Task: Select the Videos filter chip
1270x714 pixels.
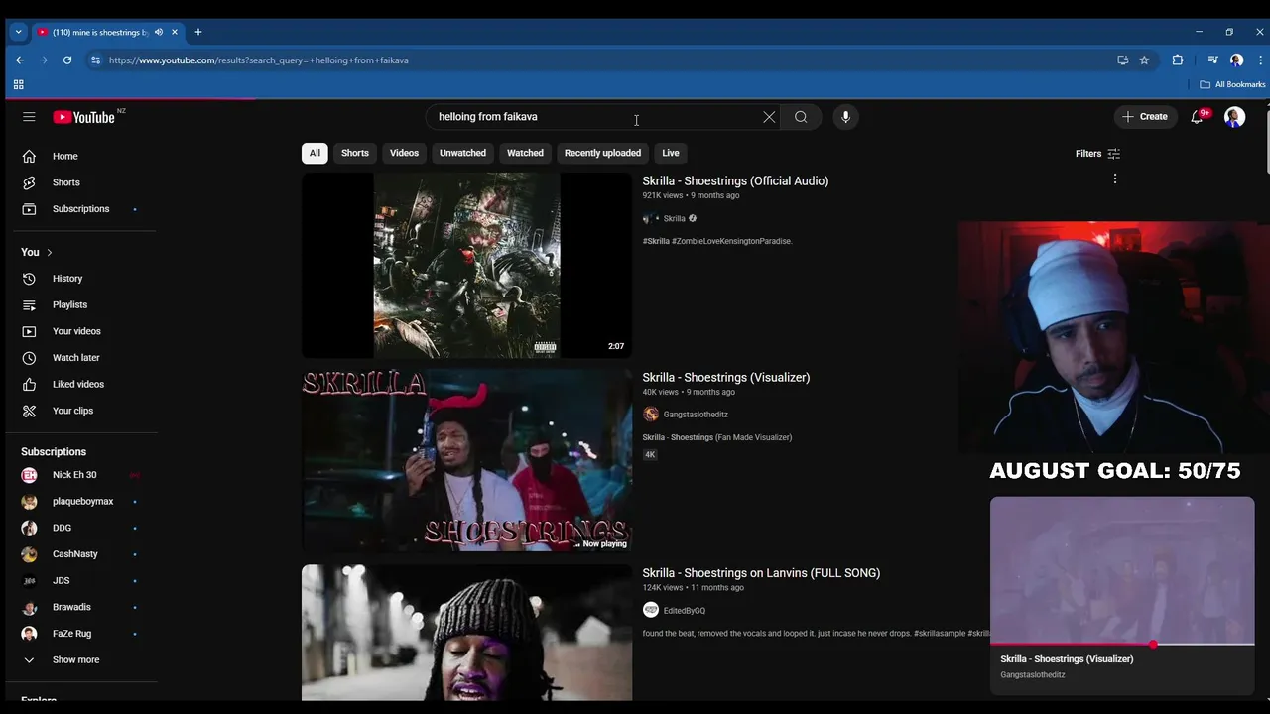Action: (404, 153)
